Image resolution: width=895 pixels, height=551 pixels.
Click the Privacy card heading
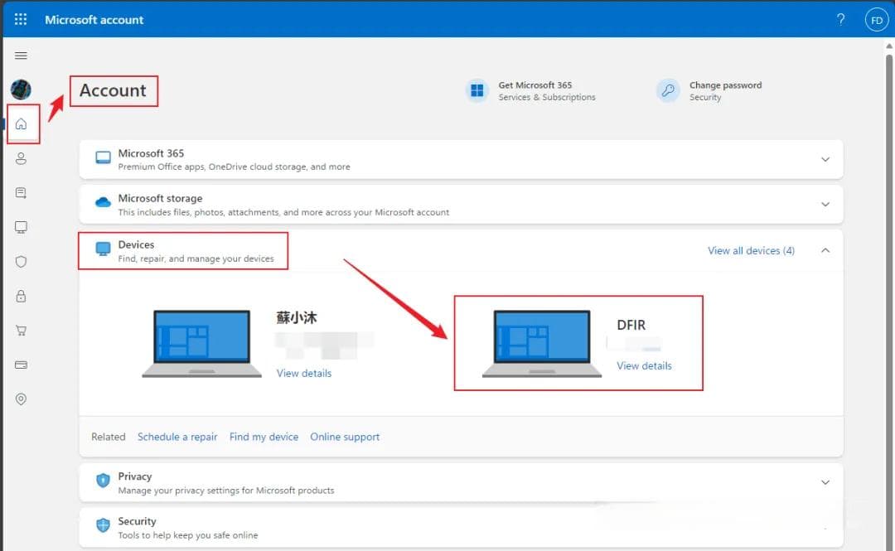pyautogui.click(x=135, y=476)
